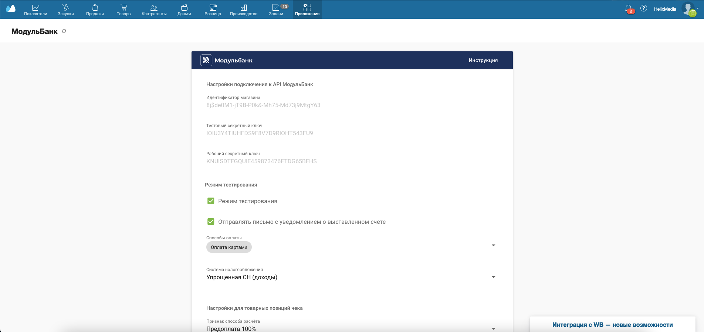Click the heading Настройки подключения к API МодульБанк
Image resolution: width=704 pixels, height=332 pixels.
click(260, 84)
